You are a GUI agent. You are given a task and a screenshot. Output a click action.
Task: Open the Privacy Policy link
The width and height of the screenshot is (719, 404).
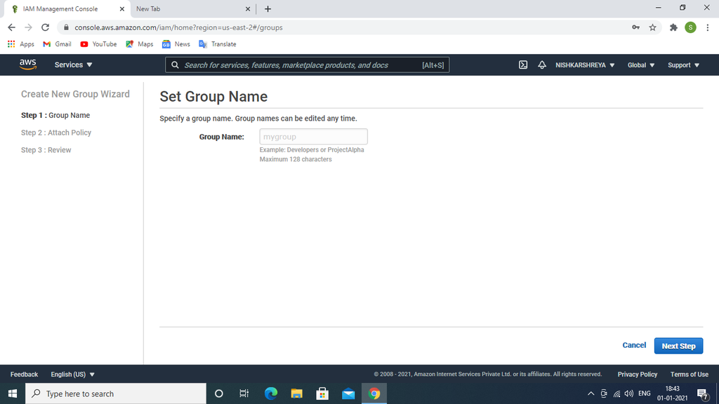point(637,374)
